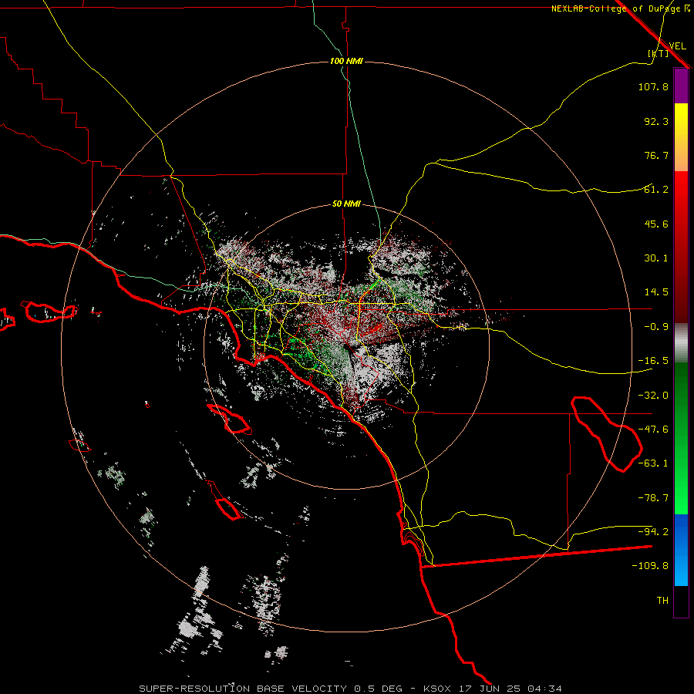Image resolution: width=694 pixels, height=694 pixels.
Task: Click the San Clemente Island outline
Action: pyautogui.click(x=225, y=500)
